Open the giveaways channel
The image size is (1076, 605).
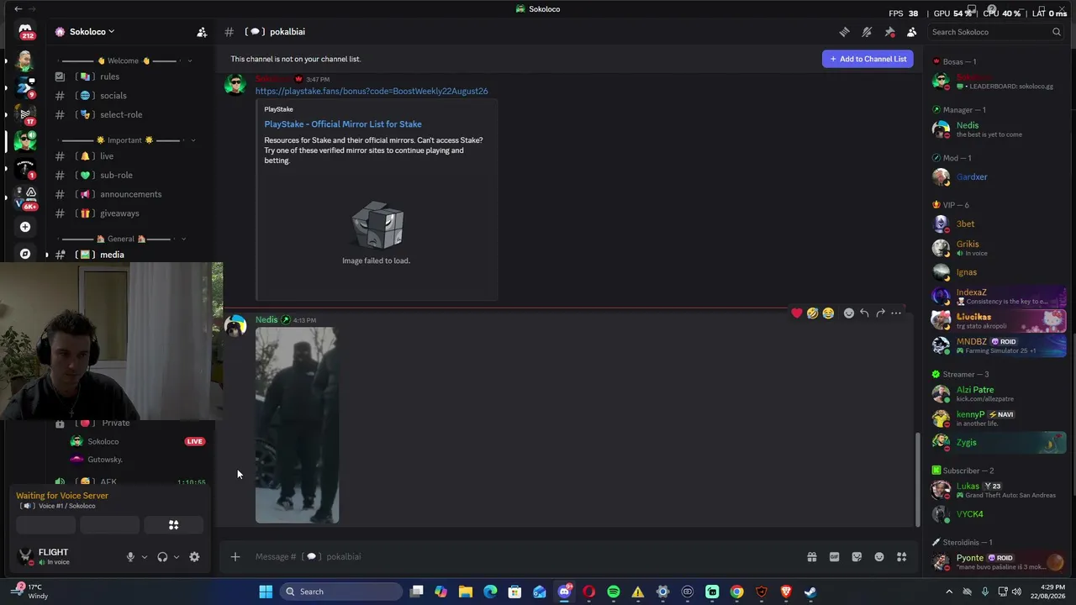119,213
